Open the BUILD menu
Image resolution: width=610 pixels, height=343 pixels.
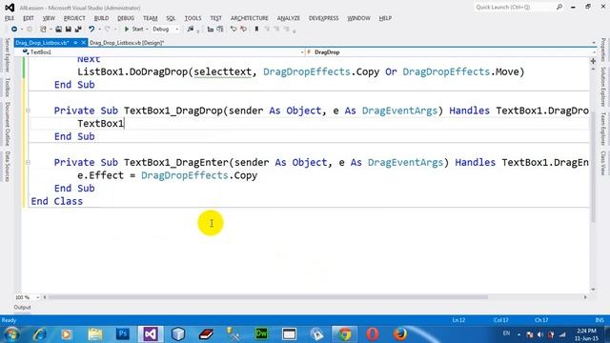101,18
